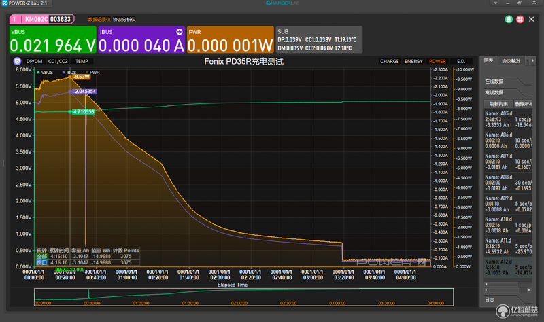Toggle the CC1/CC2 curve display

(x=58, y=61)
